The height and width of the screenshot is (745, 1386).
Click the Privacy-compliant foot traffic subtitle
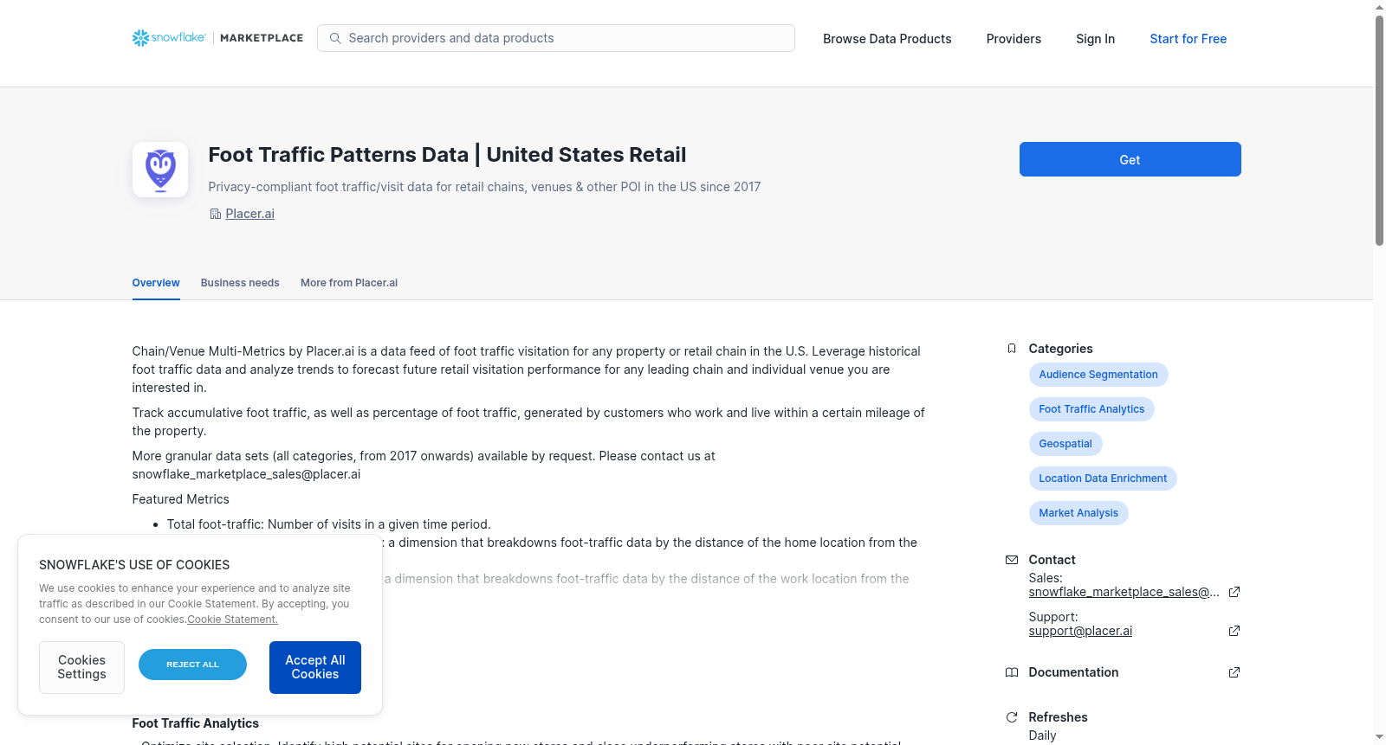[x=484, y=187]
